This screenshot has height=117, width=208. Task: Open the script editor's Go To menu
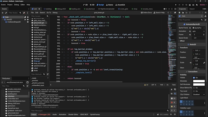click(49, 13)
